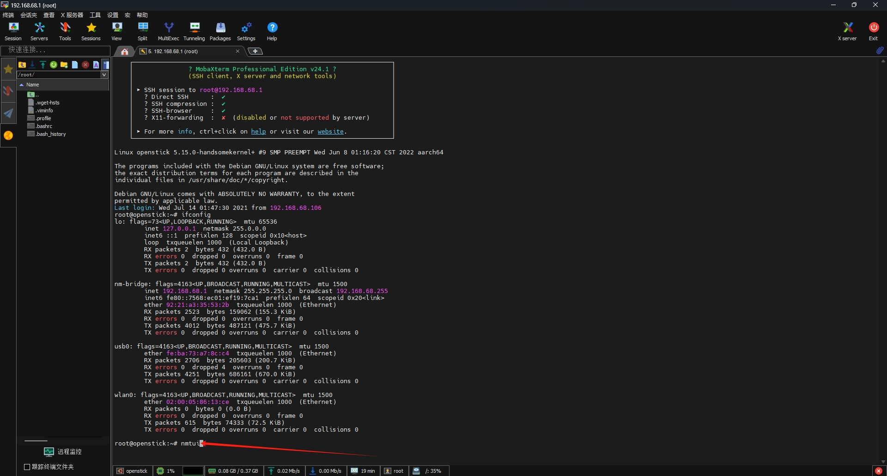Open the 查看 menu
This screenshot has height=476, width=887.
(49, 15)
